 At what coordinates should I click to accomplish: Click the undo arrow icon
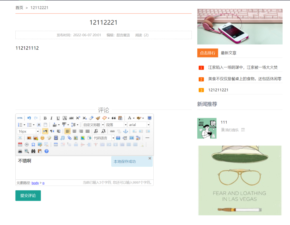[x=29, y=118]
